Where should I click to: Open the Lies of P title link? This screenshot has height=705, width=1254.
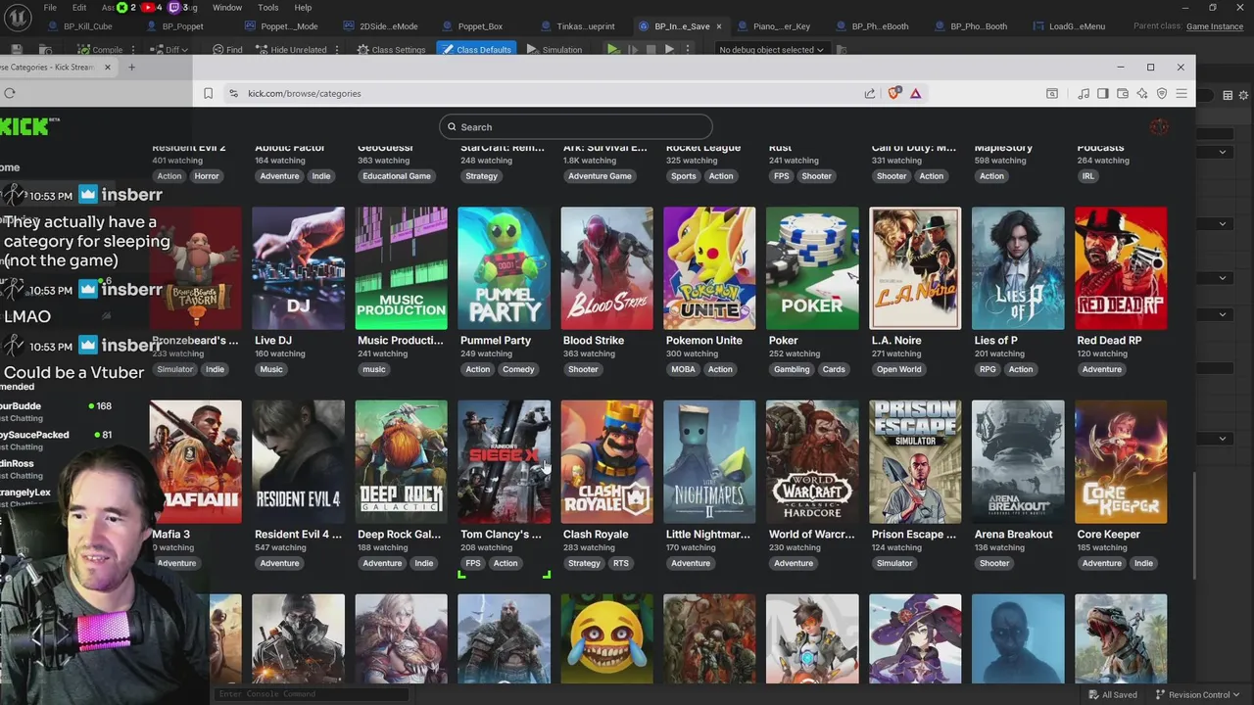pyautogui.click(x=996, y=341)
